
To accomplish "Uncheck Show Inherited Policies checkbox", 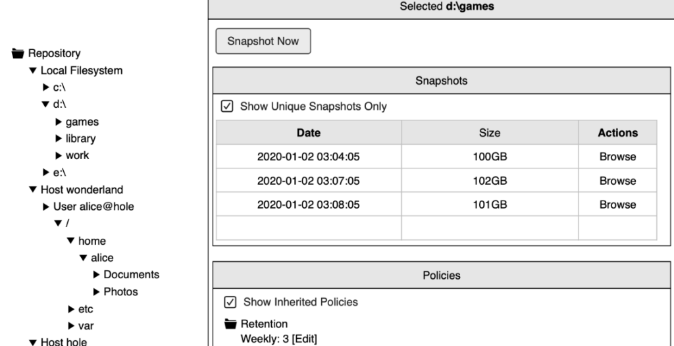I will [230, 302].
